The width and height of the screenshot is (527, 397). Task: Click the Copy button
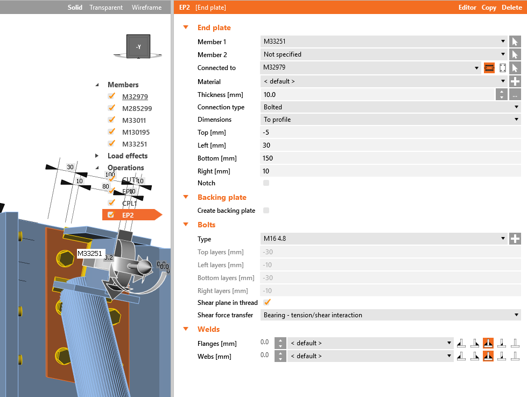[488, 7]
